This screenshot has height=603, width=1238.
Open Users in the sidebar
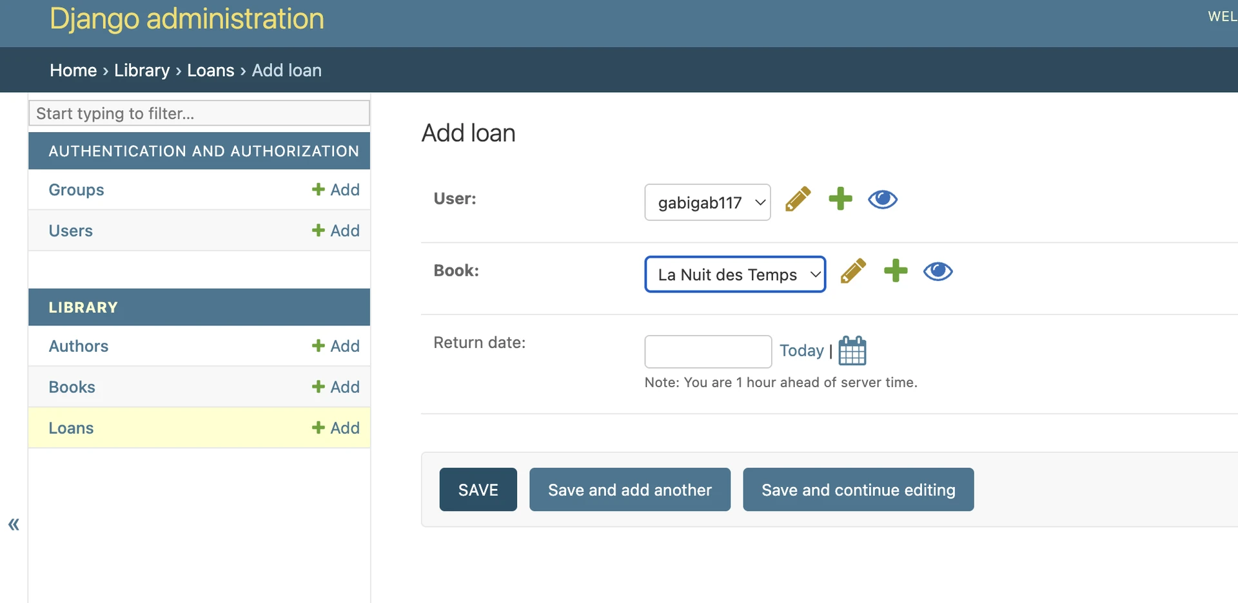[x=71, y=231]
